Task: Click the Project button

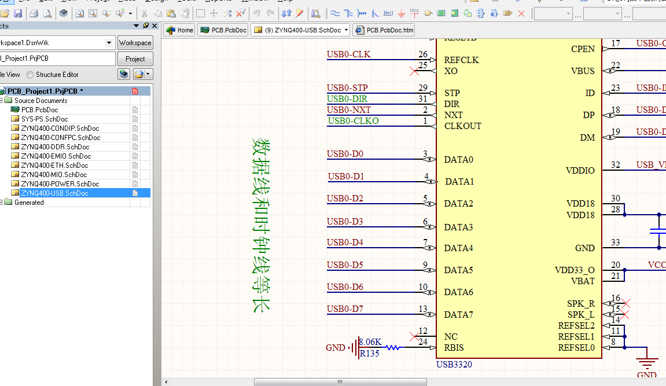Action: pyautogui.click(x=135, y=59)
